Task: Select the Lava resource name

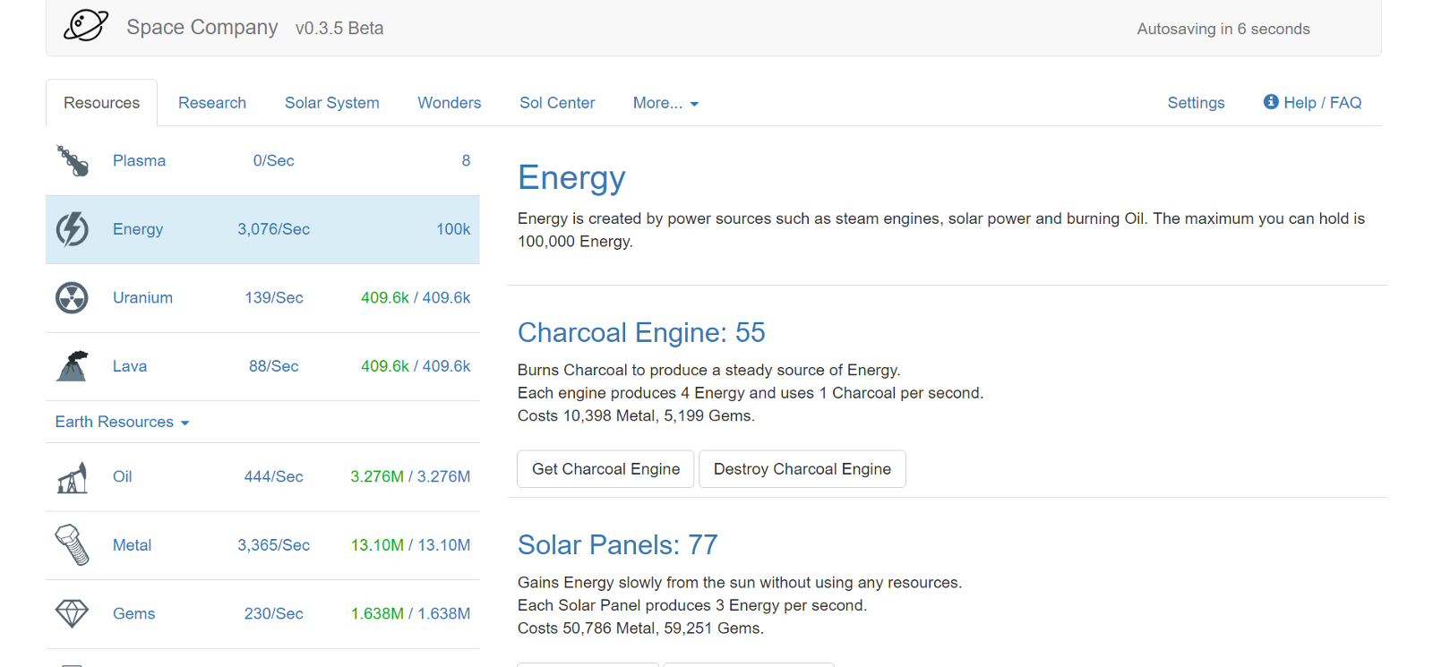Action: [130, 366]
